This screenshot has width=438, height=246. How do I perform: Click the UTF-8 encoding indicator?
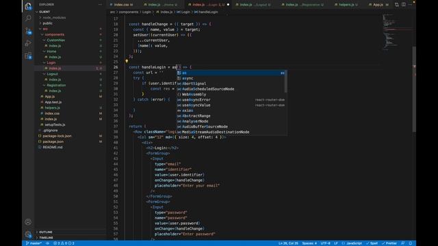click(x=326, y=243)
